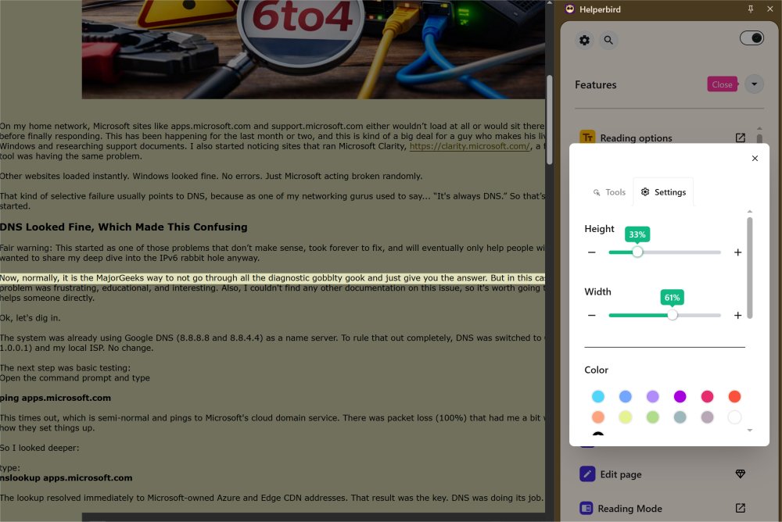Increase Width with plus button
This screenshot has height=522, width=782.
(737, 315)
